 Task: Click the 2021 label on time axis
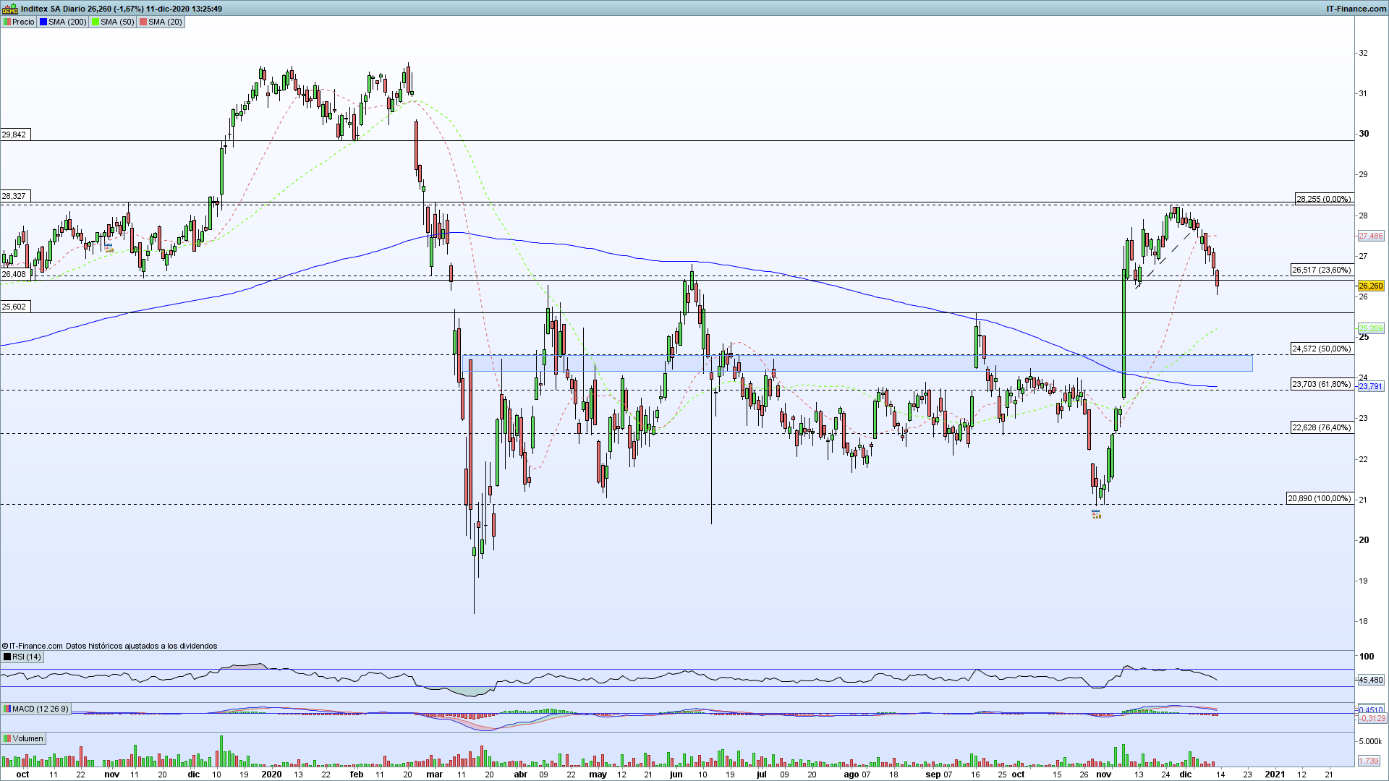coord(1274,774)
